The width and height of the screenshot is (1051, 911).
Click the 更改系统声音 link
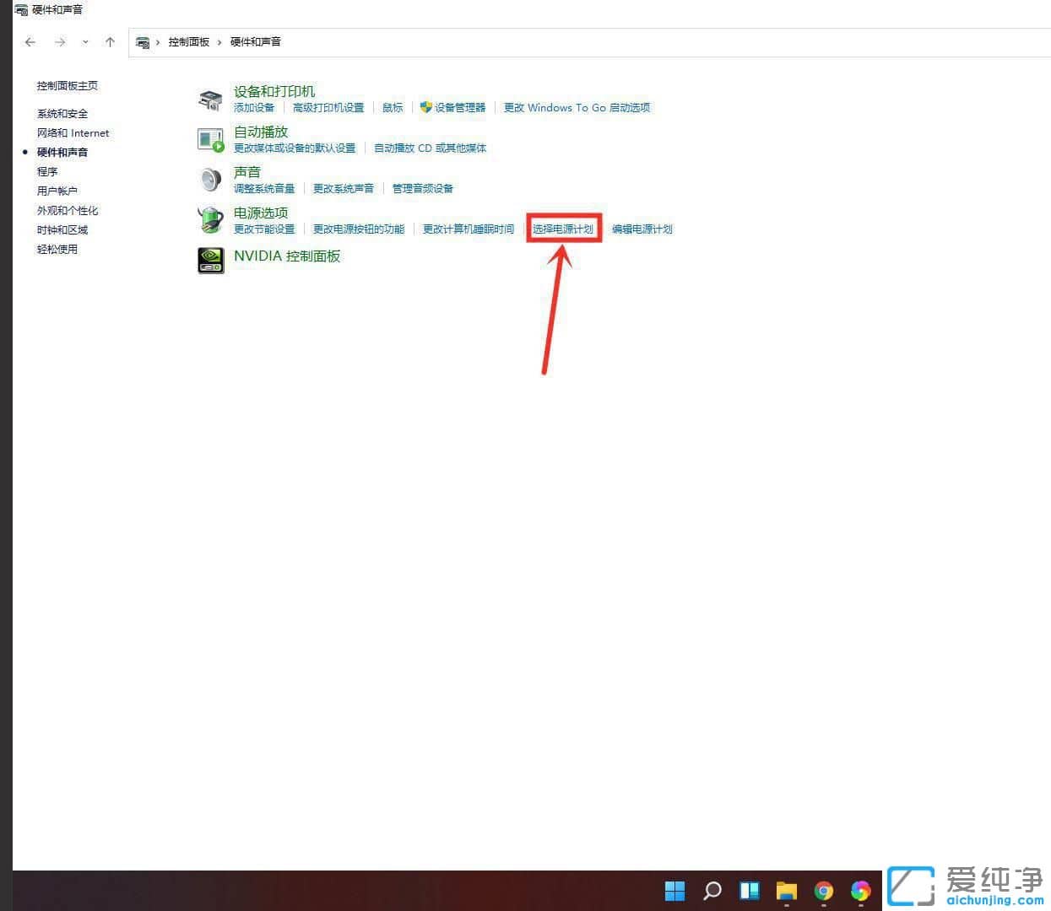344,188
